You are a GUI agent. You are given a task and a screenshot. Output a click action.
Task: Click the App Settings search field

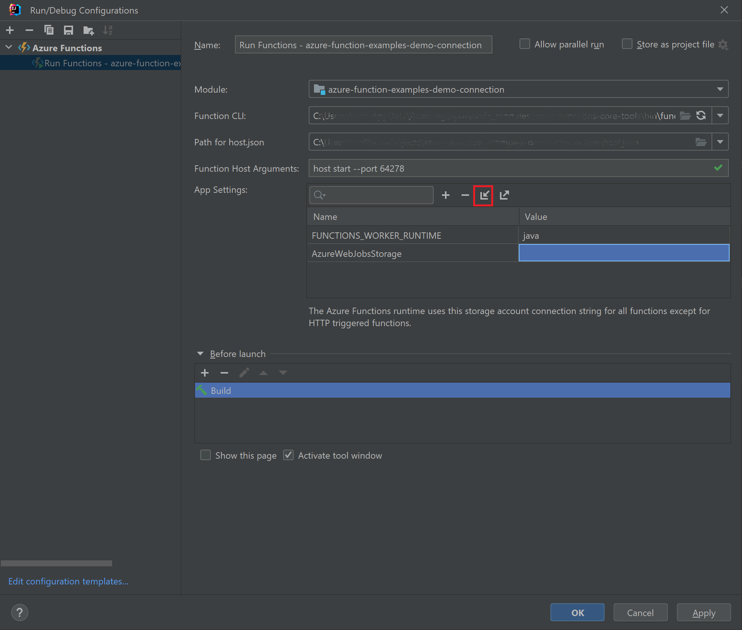pyautogui.click(x=372, y=195)
